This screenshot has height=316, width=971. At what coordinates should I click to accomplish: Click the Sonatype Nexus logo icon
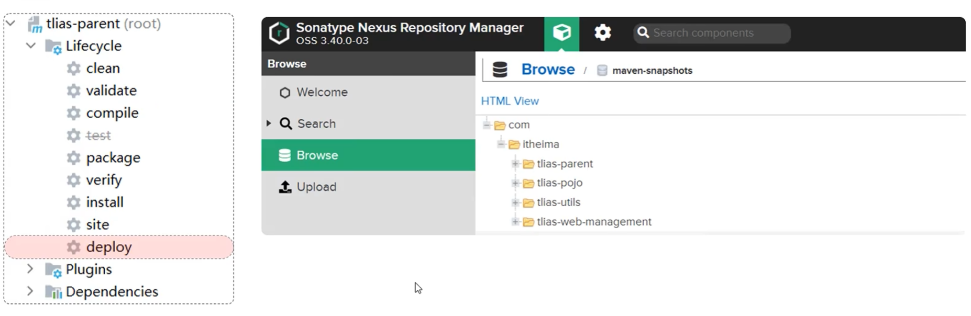pos(279,33)
